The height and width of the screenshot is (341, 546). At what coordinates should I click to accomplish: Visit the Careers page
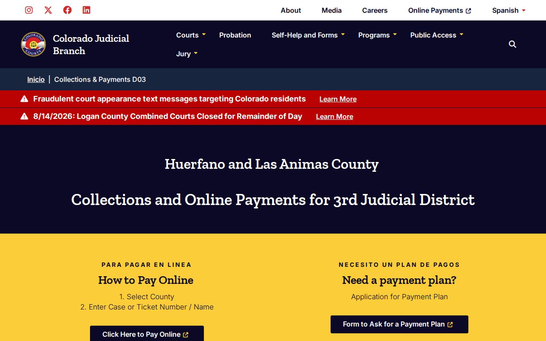point(375,10)
